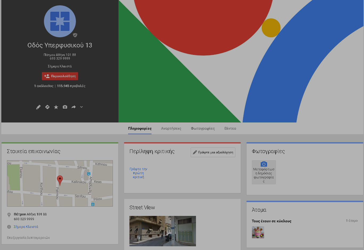Click the address Πάτμου Αθήνα 101 88 in header
Screen dimensions: 364x250
60,55
